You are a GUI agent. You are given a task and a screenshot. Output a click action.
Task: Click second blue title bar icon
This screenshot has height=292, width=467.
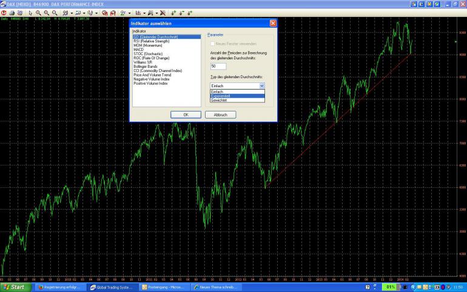(x=422, y=4)
